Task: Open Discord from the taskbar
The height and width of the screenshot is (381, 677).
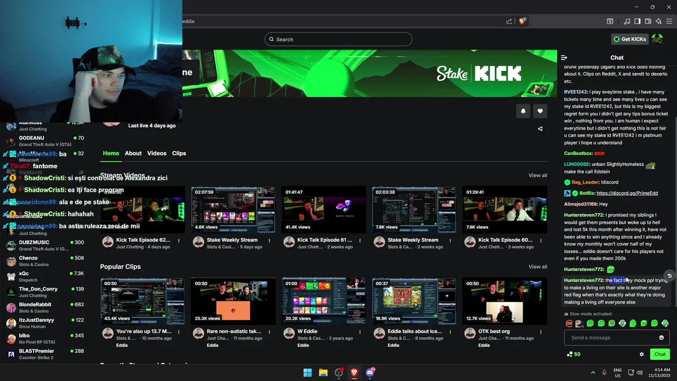Action: pos(370,373)
